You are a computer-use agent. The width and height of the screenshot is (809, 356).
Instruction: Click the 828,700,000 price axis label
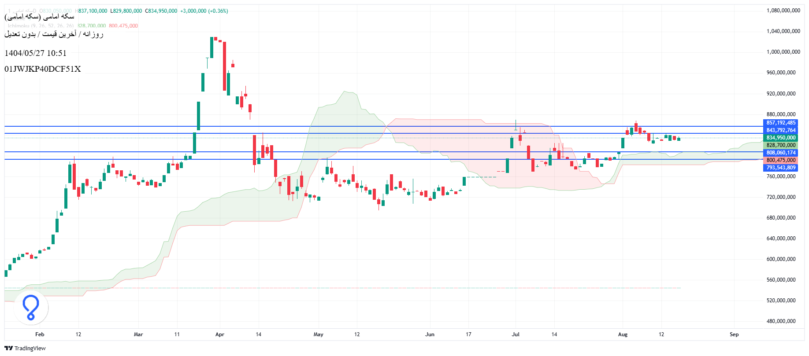pos(780,145)
